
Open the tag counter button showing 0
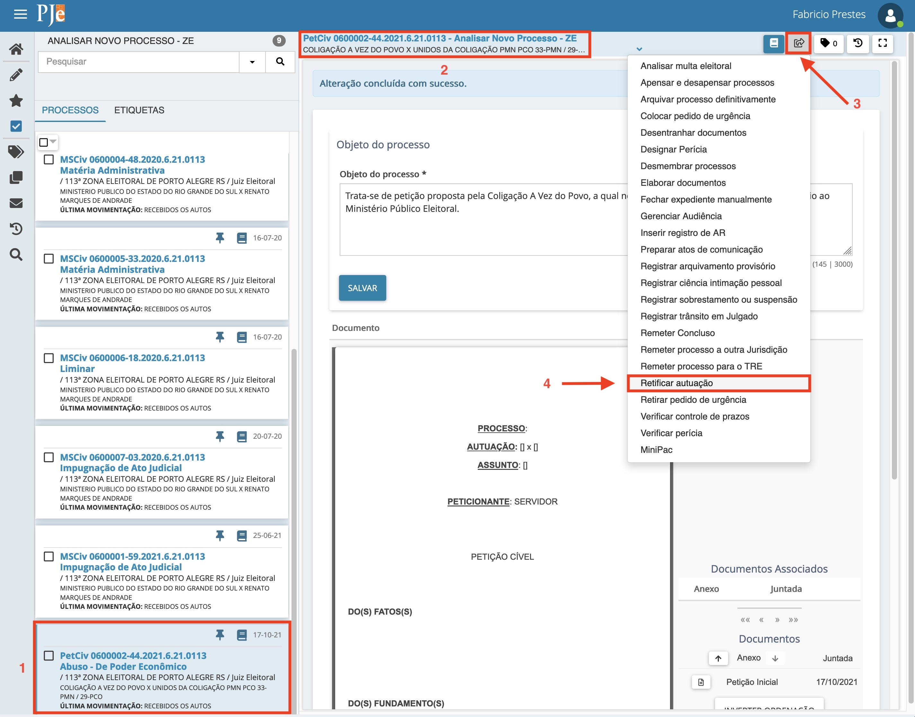coord(829,43)
